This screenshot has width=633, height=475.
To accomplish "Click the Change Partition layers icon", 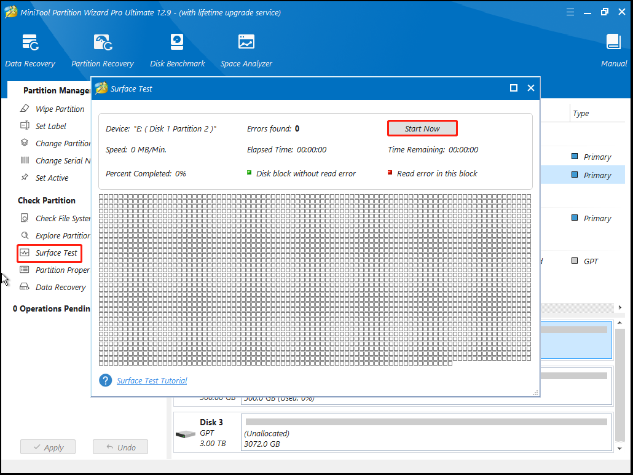I will pyautogui.click(x=25, y=143).
